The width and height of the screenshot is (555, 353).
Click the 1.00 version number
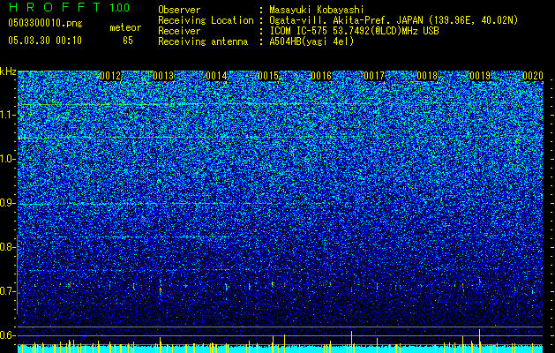pos(120,8)
